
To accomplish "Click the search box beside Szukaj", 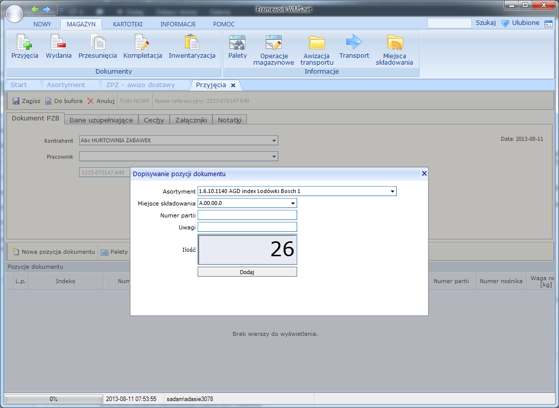I will (x=449, y=23).
